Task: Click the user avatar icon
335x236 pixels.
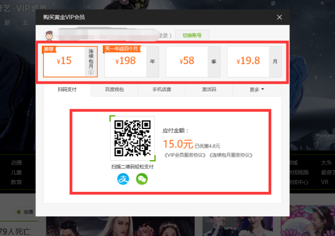Action: pyautogui.click(x=49, y=36)
